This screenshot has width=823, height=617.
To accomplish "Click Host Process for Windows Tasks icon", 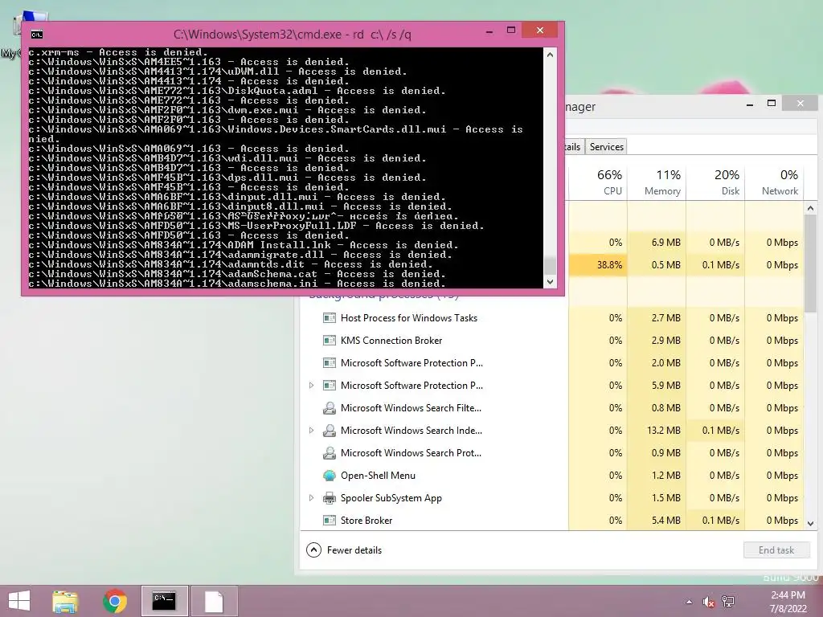I will coord(329,318).
